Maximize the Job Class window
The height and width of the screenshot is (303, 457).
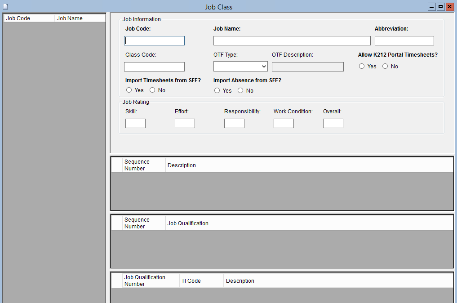tap(440, 7)
